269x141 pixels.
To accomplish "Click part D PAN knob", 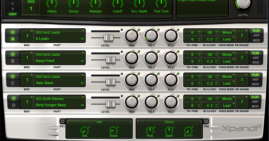I will point(132,102).
